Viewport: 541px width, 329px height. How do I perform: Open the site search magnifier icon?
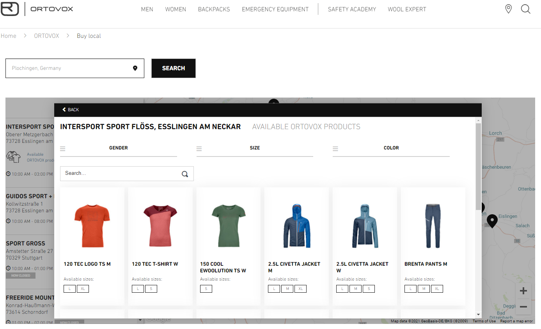tap(526, 9)
